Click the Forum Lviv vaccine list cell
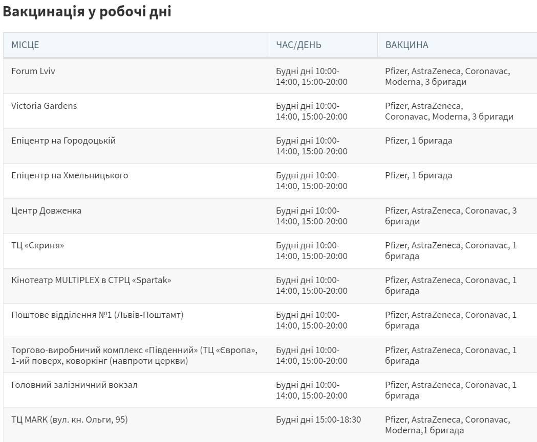 [447, 77]
